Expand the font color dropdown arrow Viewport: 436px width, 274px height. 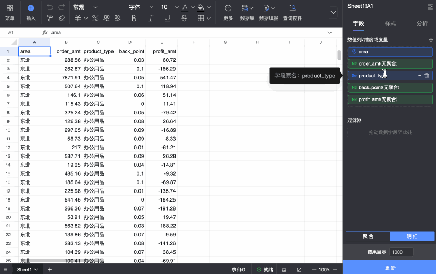(193, 7)
